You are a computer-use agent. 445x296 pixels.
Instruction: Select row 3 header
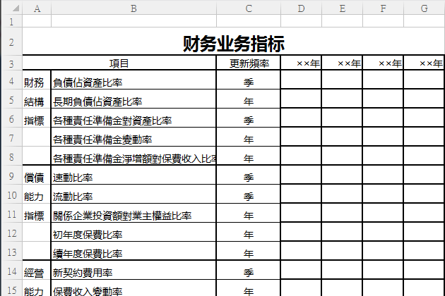tap(11, 63)
